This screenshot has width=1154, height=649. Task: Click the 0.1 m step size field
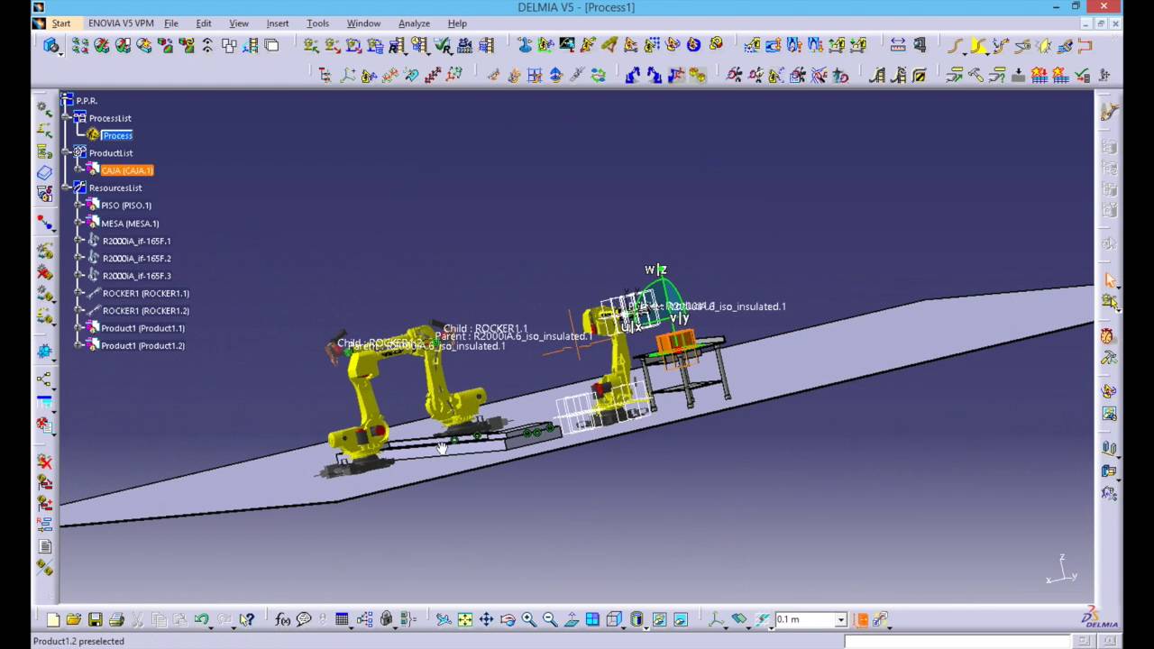(x=805, y=620)
